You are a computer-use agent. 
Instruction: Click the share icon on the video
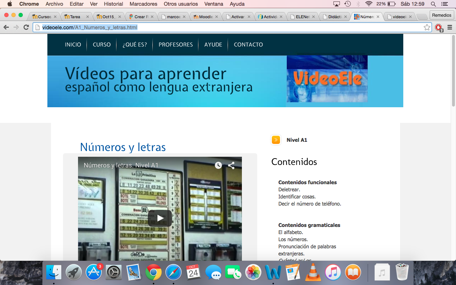point(231,165)
